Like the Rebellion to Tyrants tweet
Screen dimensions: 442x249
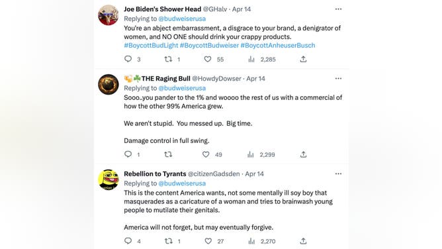[x=208, y=241]
